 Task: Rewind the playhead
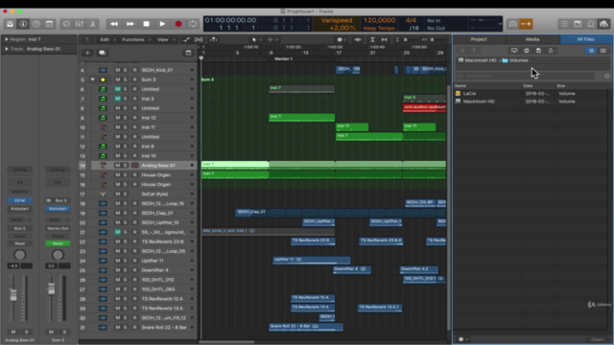114,24
